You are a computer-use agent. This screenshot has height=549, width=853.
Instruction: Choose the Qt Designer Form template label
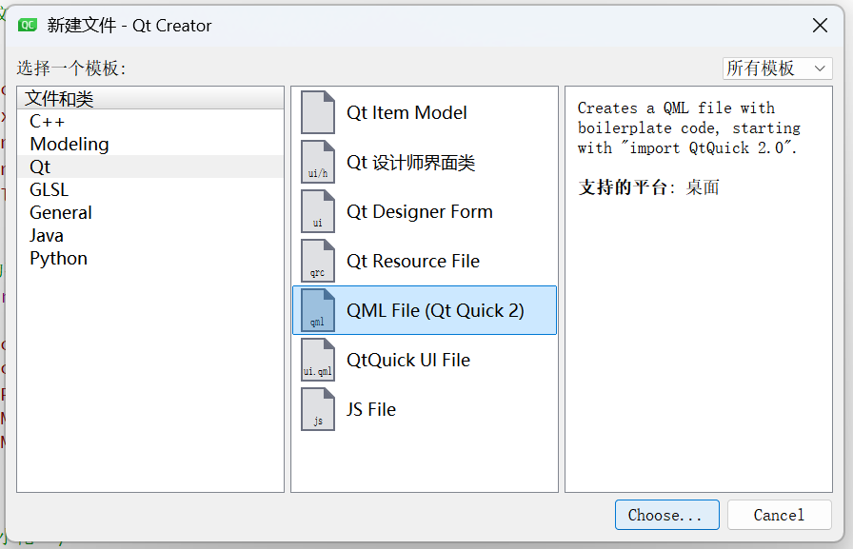click(420, 211)
